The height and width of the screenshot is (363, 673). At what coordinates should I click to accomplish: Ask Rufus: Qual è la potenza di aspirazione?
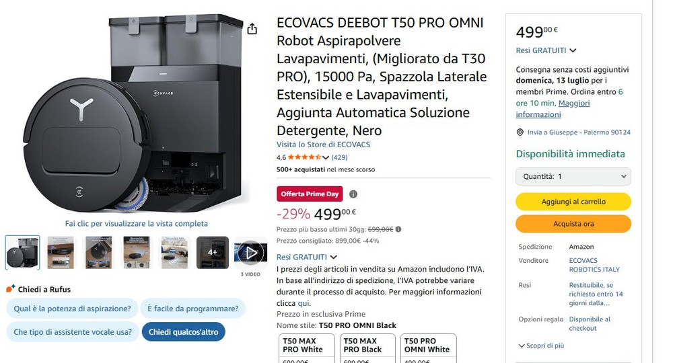(72, 309)
